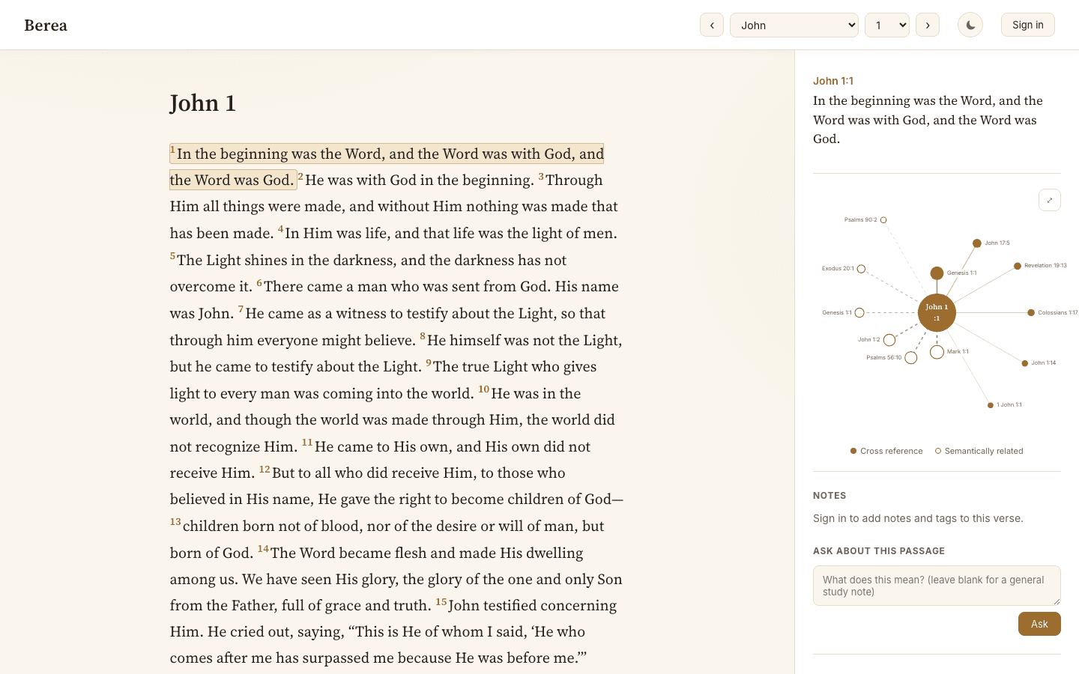This screenshot has width=1079, height=674.
Task: Select the Psalms 90:2 graph node
Action: pos(883,220)
